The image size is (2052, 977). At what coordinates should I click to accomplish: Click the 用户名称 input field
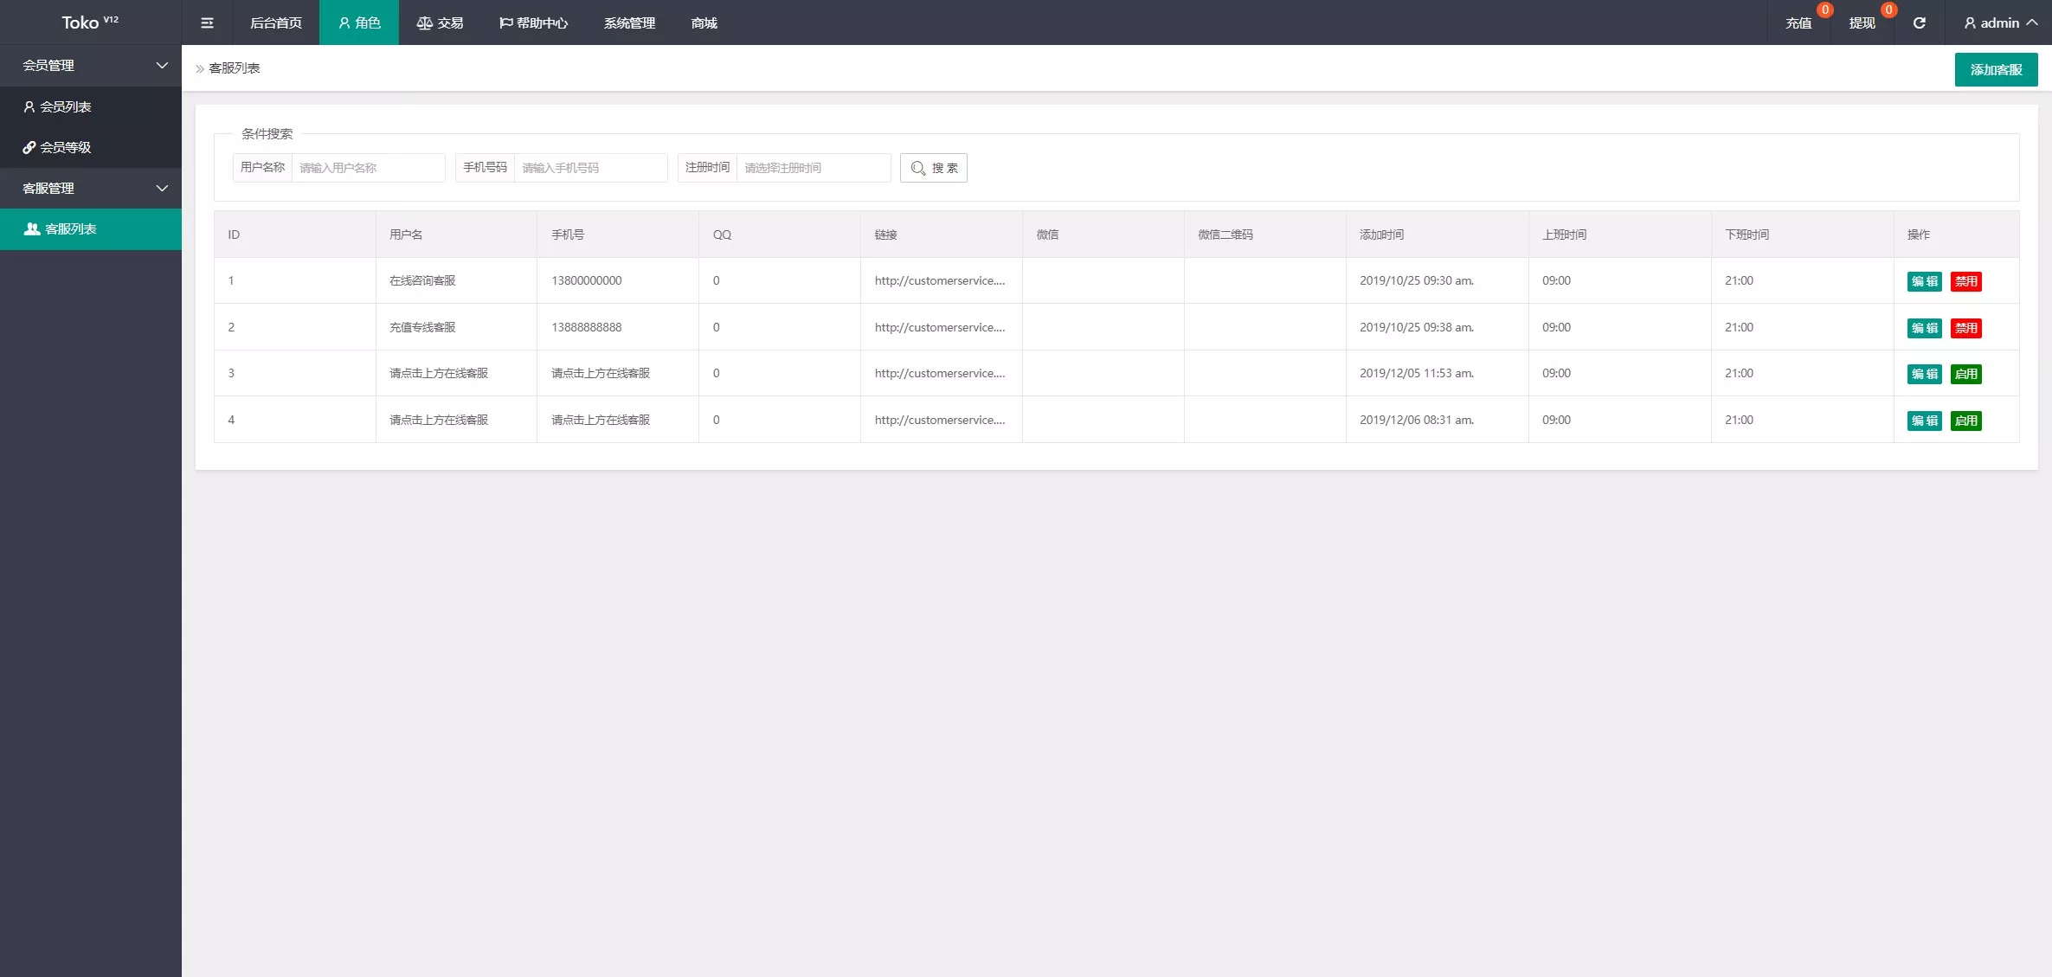tap(368, 168)
